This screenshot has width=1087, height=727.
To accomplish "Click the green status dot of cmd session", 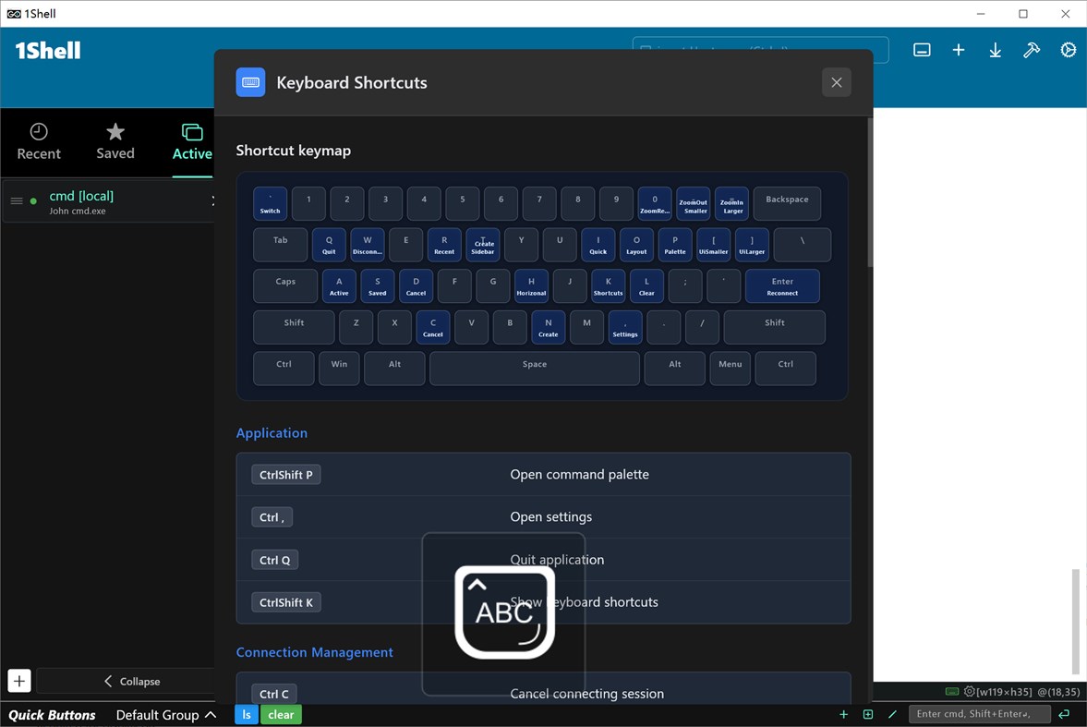I will [x=33, y=201].
